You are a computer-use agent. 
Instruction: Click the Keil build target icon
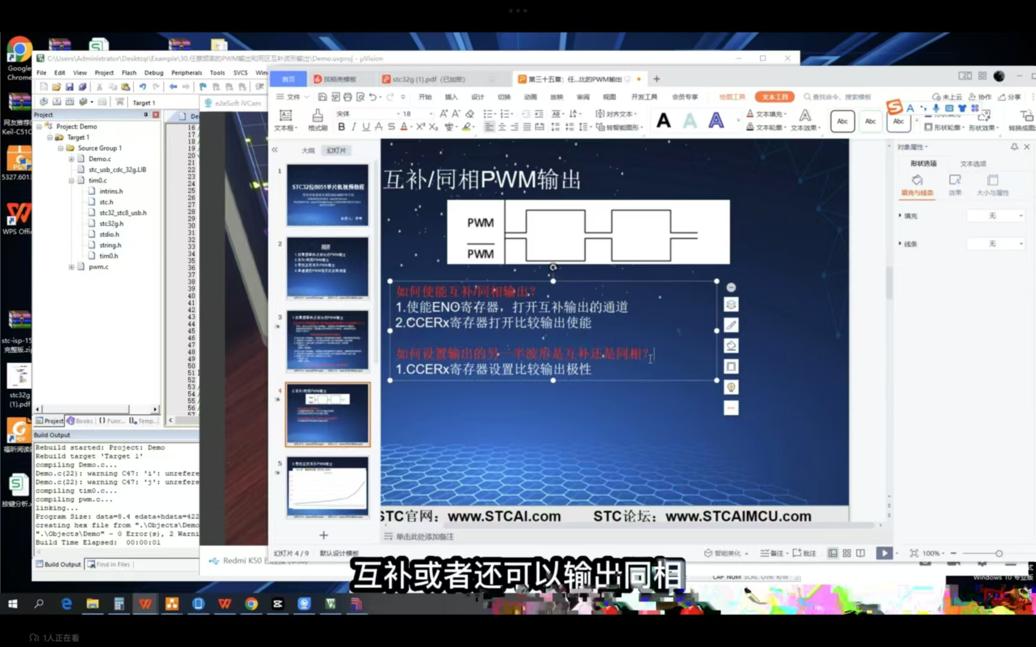point(56,102)
